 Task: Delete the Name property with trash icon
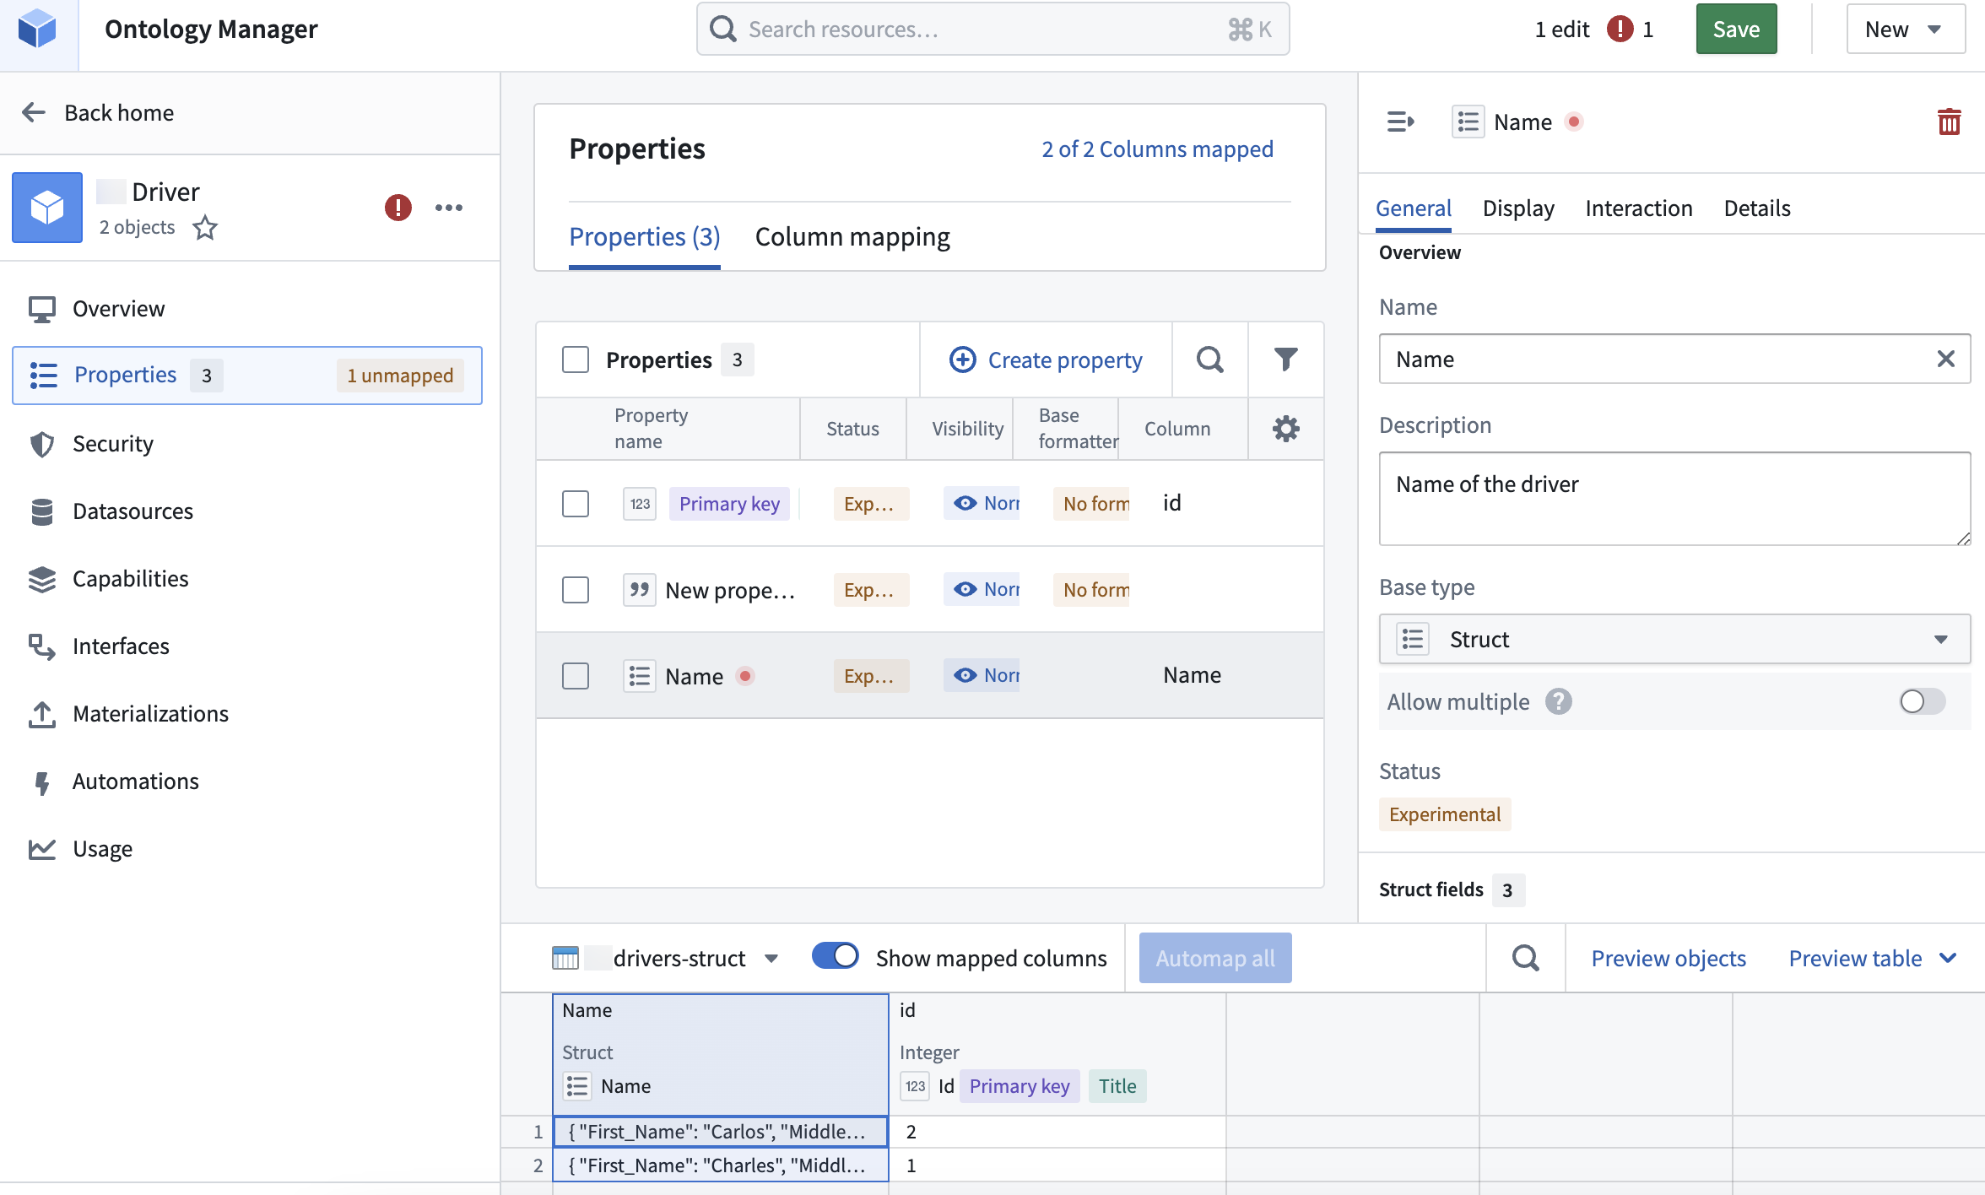1949,122
